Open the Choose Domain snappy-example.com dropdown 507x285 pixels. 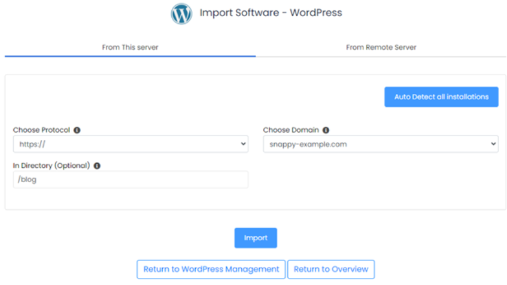click(x=381, y=144)
